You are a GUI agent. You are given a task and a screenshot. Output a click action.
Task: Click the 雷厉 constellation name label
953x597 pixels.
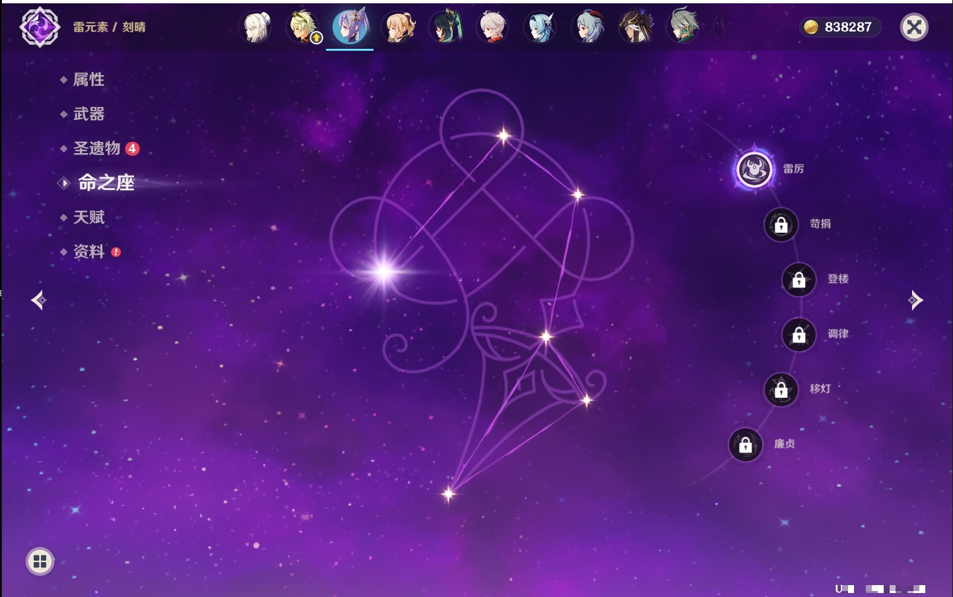click(793, 169)
